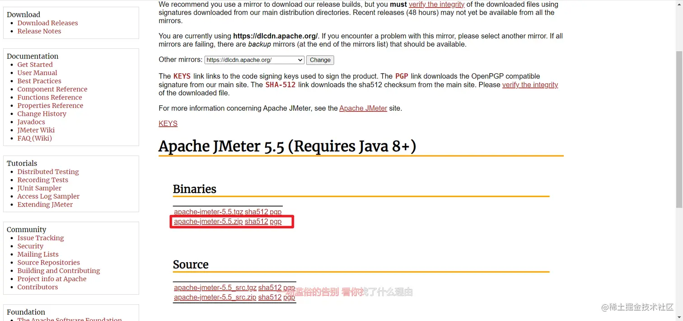Viewport: 683px width, 321px height.
Task: Click the Tutorials sidebar heading
Action: (22, 163)
